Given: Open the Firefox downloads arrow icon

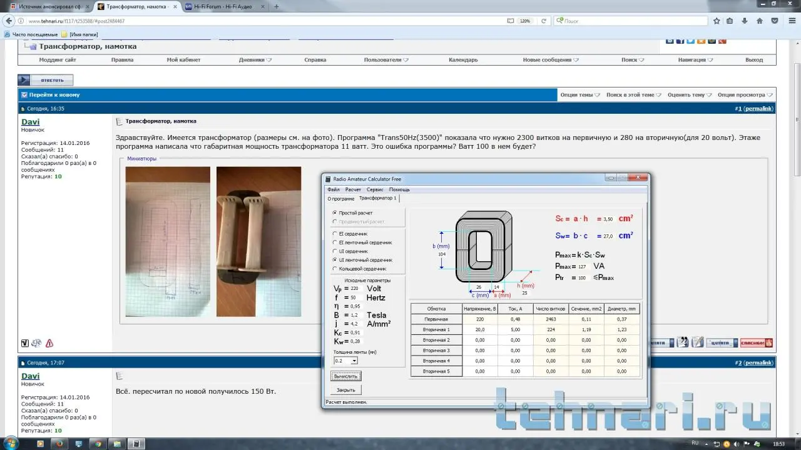Looking at the screenshot, I should point(745,21).
